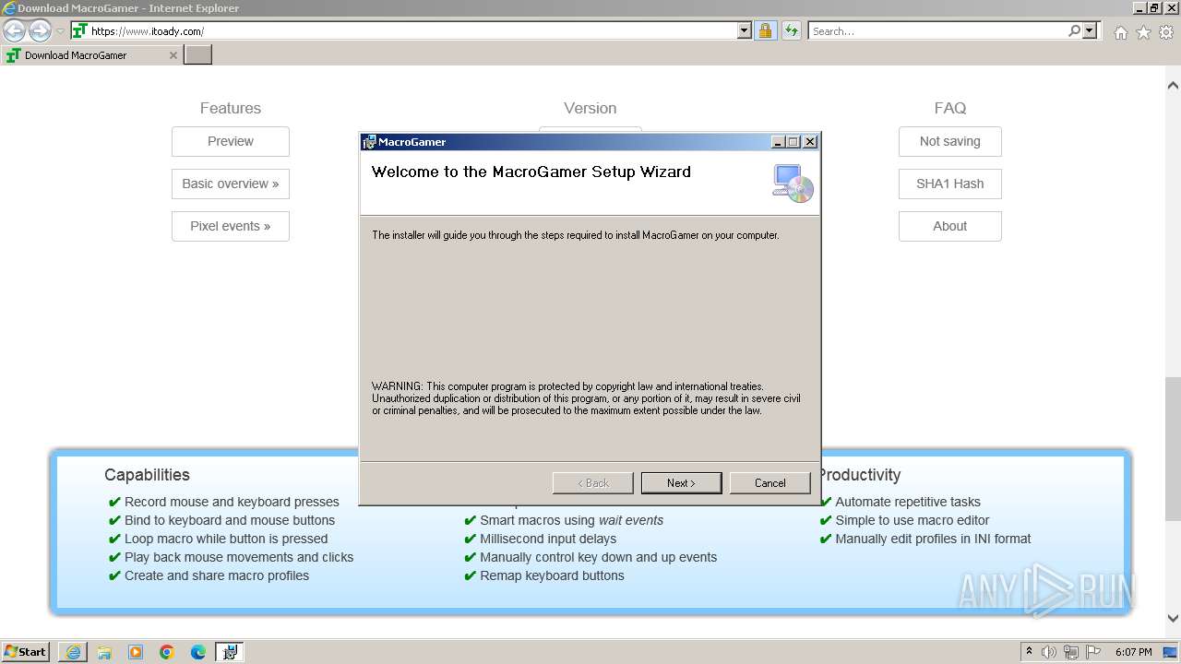
Task: Open the recent pages dropdown arrow
Action: point(60,30)
